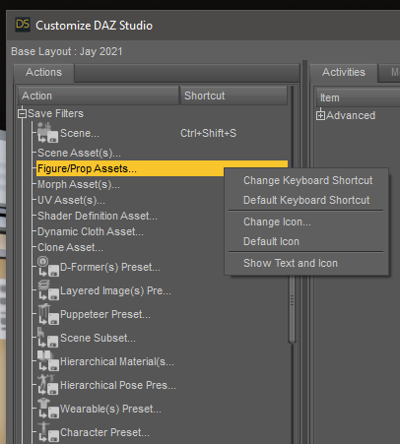The image size is (400, 444).
Task: Select the Actions tab
Action: click(x=43, y=72)
